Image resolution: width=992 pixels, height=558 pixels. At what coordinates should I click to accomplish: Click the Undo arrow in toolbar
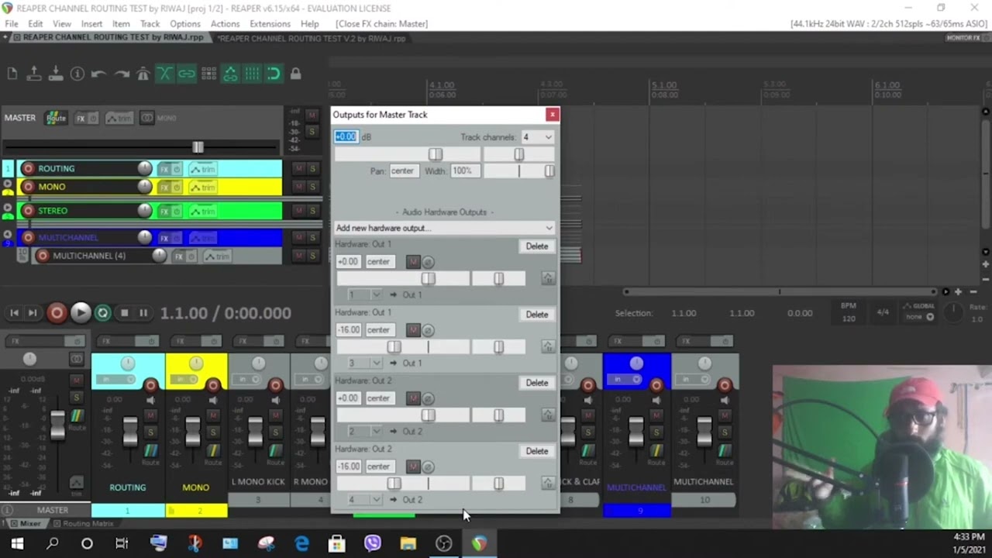[98, 74]
